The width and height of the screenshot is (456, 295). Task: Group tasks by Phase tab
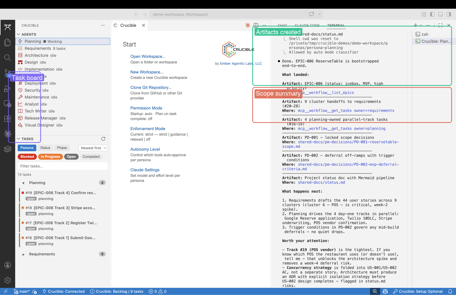pos(62,148)
